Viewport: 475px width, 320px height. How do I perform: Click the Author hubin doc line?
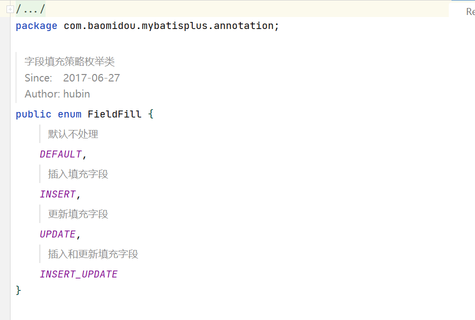click(x=57, y=94)
